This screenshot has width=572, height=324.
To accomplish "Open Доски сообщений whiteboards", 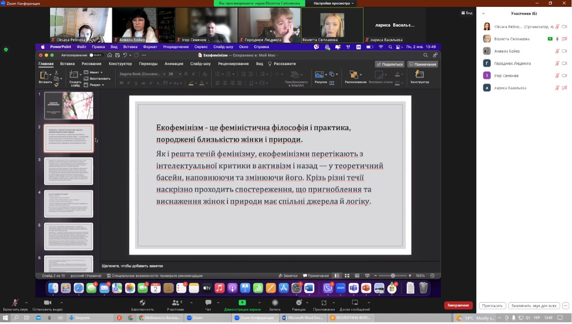I will (x=354, y=303).
